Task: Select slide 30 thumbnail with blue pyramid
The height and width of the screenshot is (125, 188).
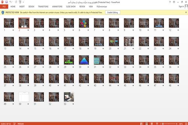Action: coord(84,60)
